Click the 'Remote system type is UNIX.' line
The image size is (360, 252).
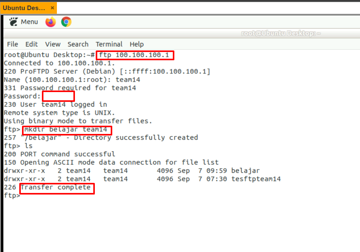tap(59, 113)
